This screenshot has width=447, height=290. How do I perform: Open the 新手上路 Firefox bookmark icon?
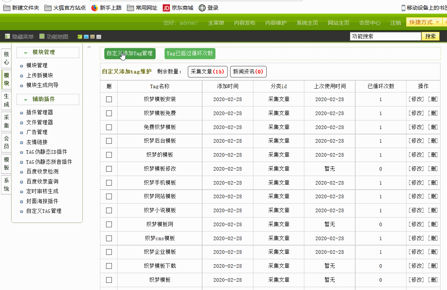(x=94, y=7)
